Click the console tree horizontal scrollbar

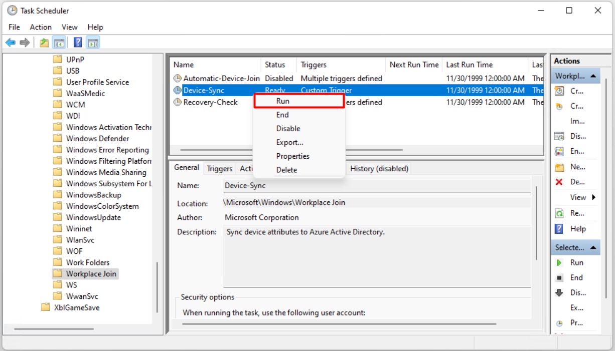[54, 329]
